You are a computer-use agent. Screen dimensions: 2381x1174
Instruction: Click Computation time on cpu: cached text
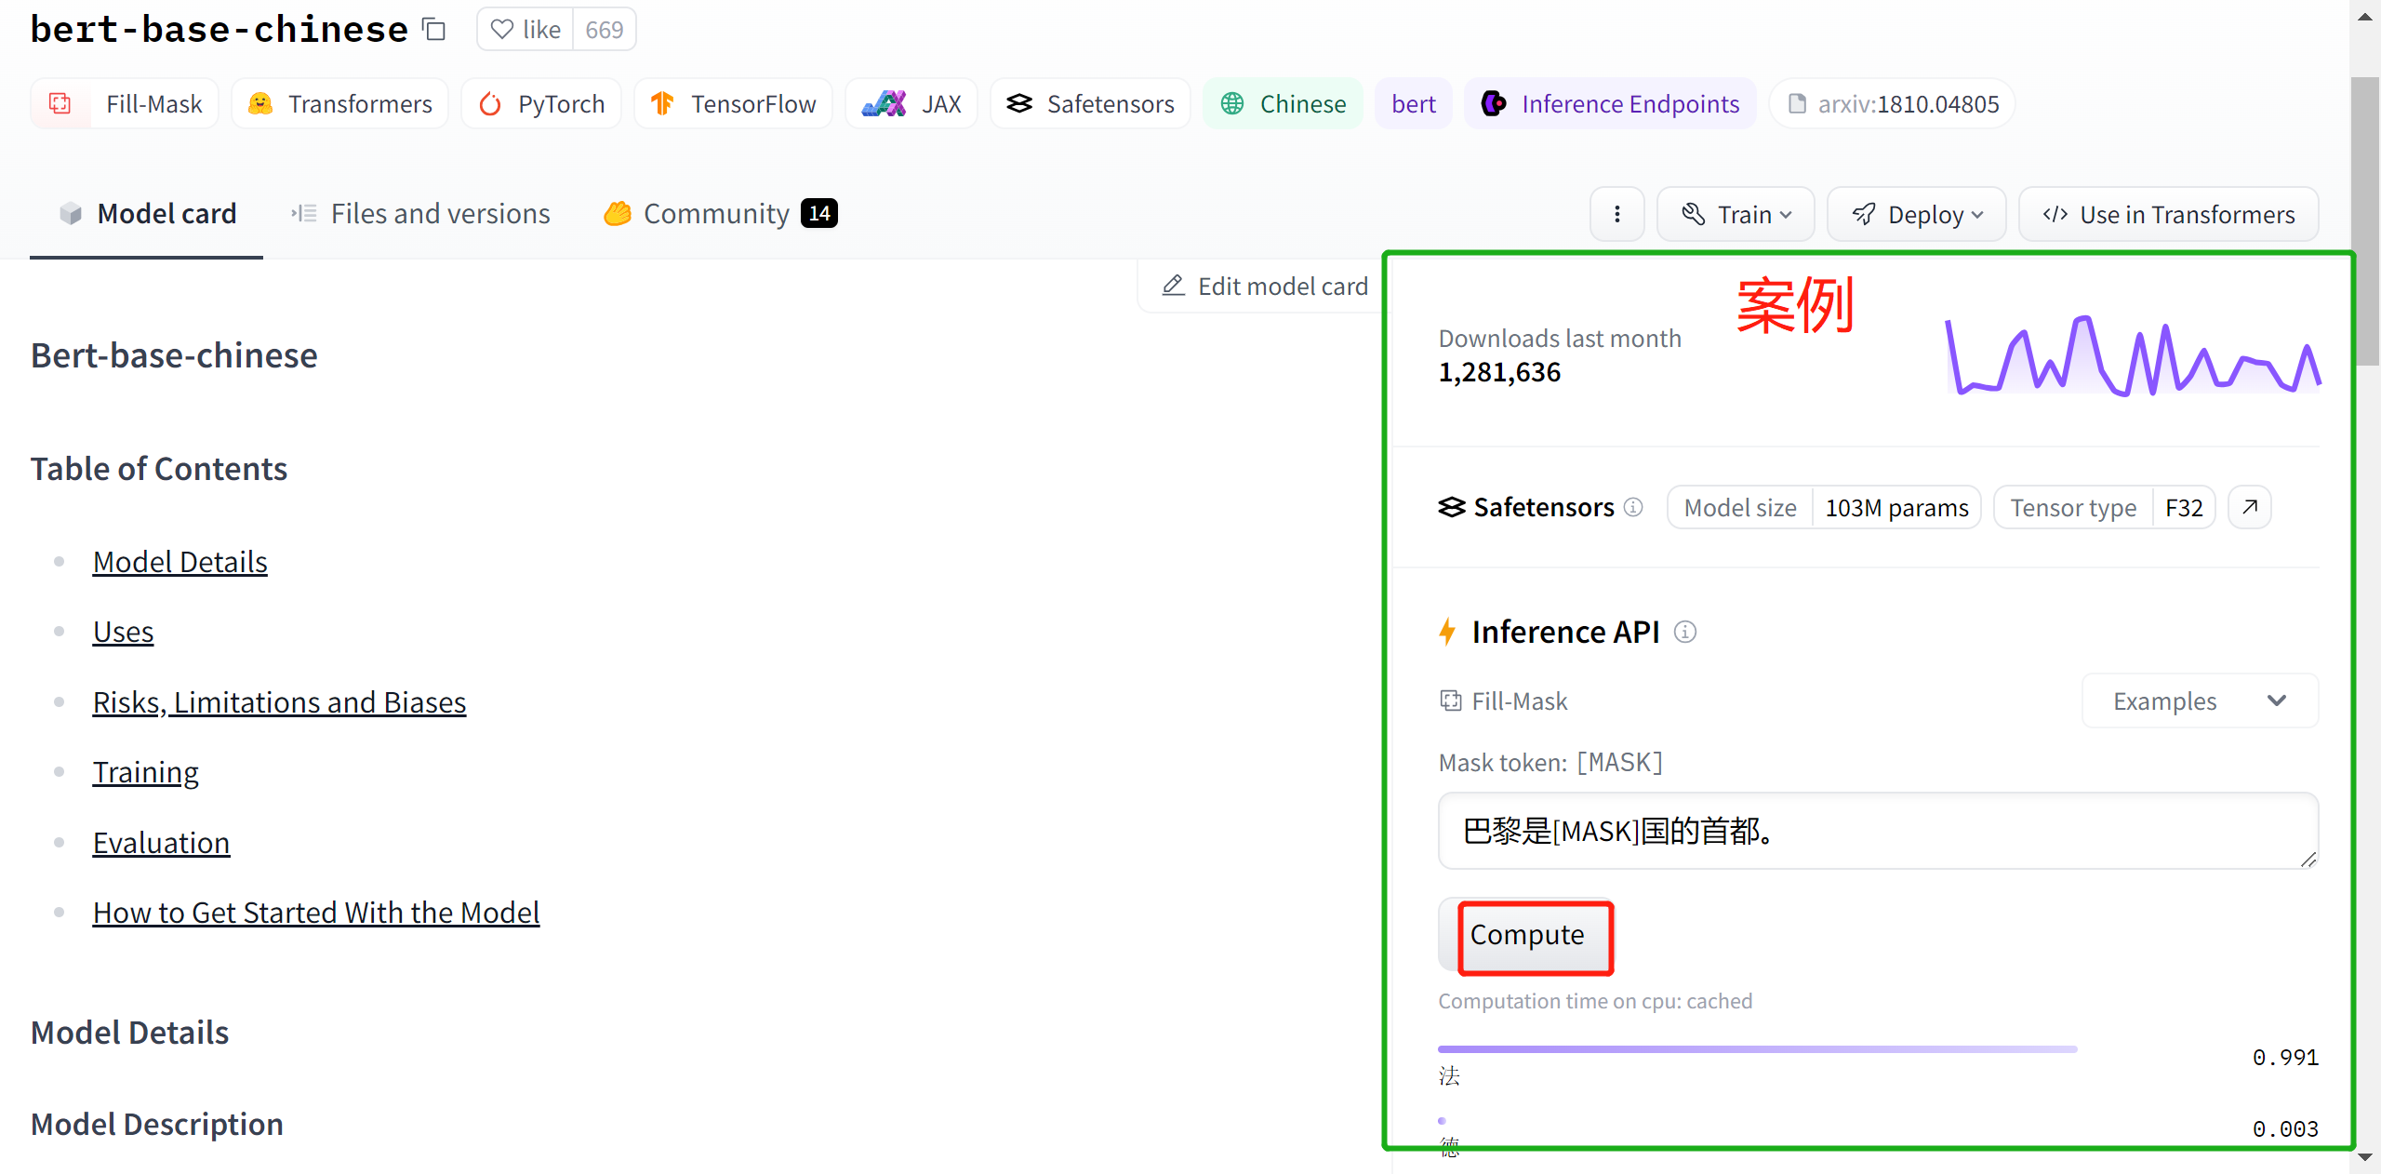[1595, 1001]
